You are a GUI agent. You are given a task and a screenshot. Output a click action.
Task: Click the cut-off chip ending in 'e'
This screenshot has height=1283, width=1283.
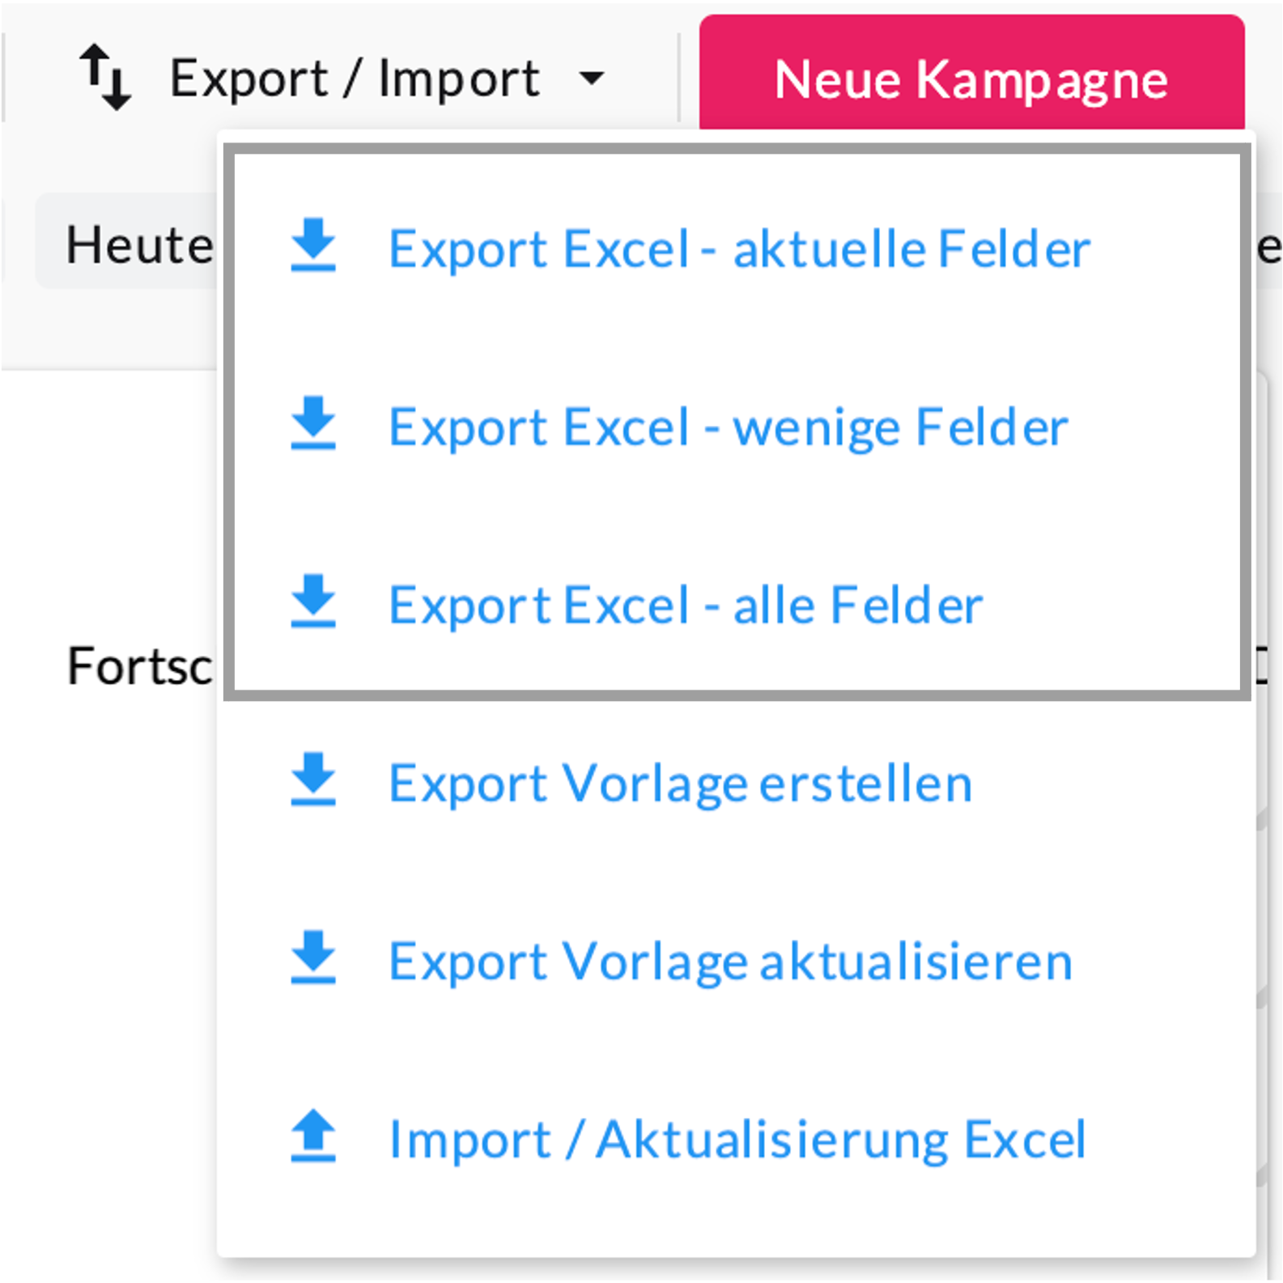[x=1268, y=247]
